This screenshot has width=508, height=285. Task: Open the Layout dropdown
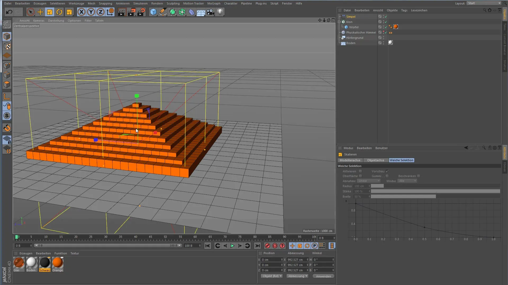[x=484, y=3]
